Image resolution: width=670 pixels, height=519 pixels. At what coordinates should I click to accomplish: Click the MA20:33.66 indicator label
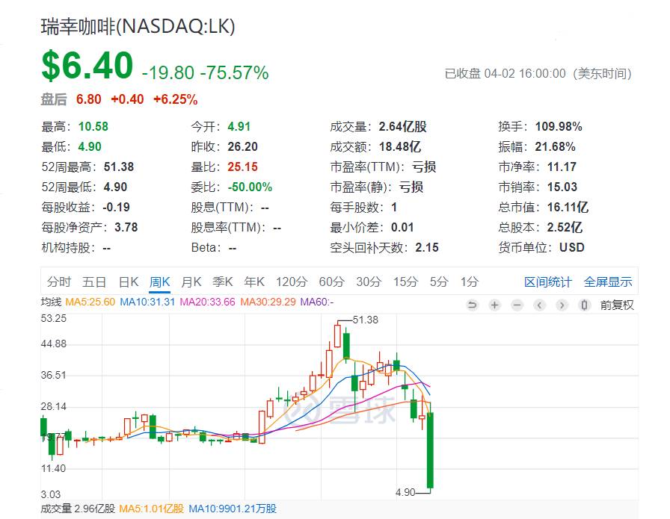pos(207,302)
